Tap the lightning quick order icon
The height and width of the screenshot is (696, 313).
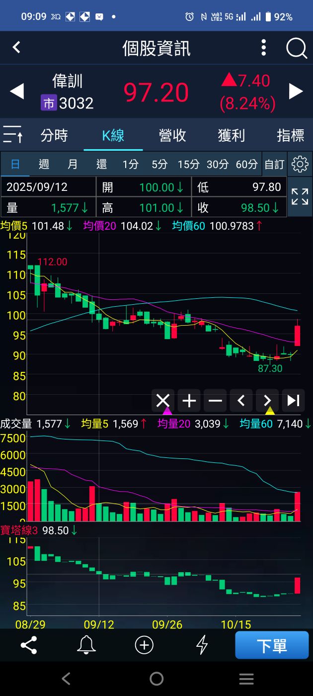(x=202, y=645)
